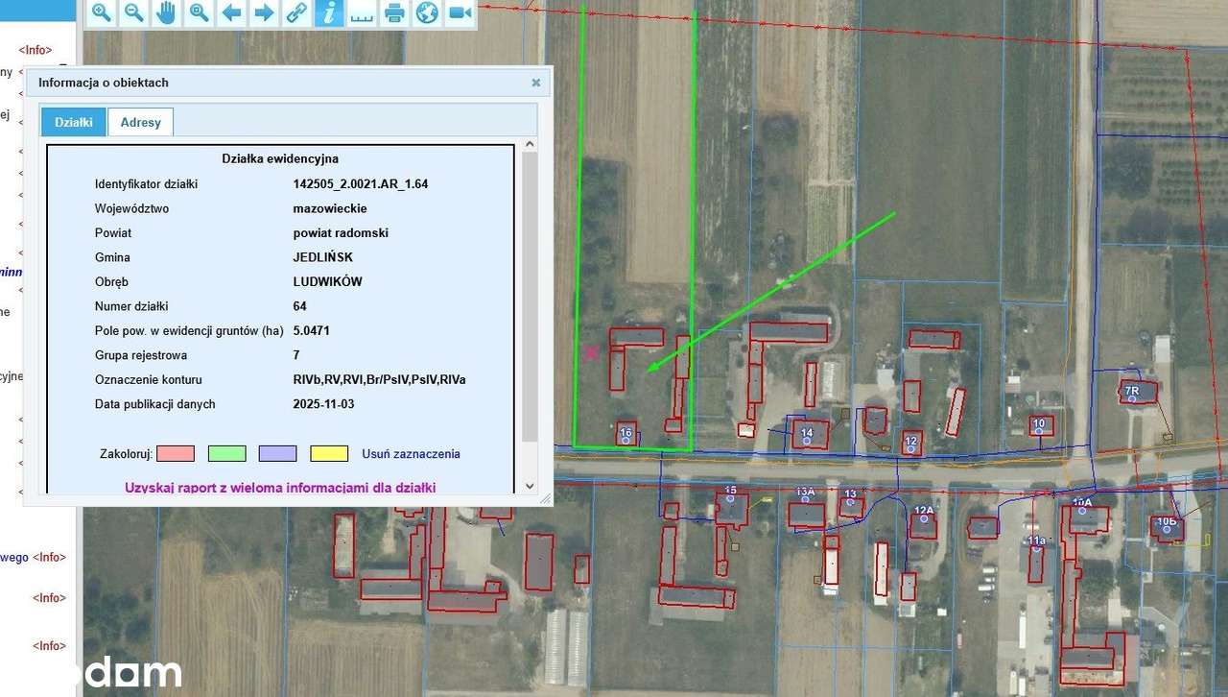Viewport: 1228px width, 697px height.
Task: Select the video camera tool
Action: (459, 13)
